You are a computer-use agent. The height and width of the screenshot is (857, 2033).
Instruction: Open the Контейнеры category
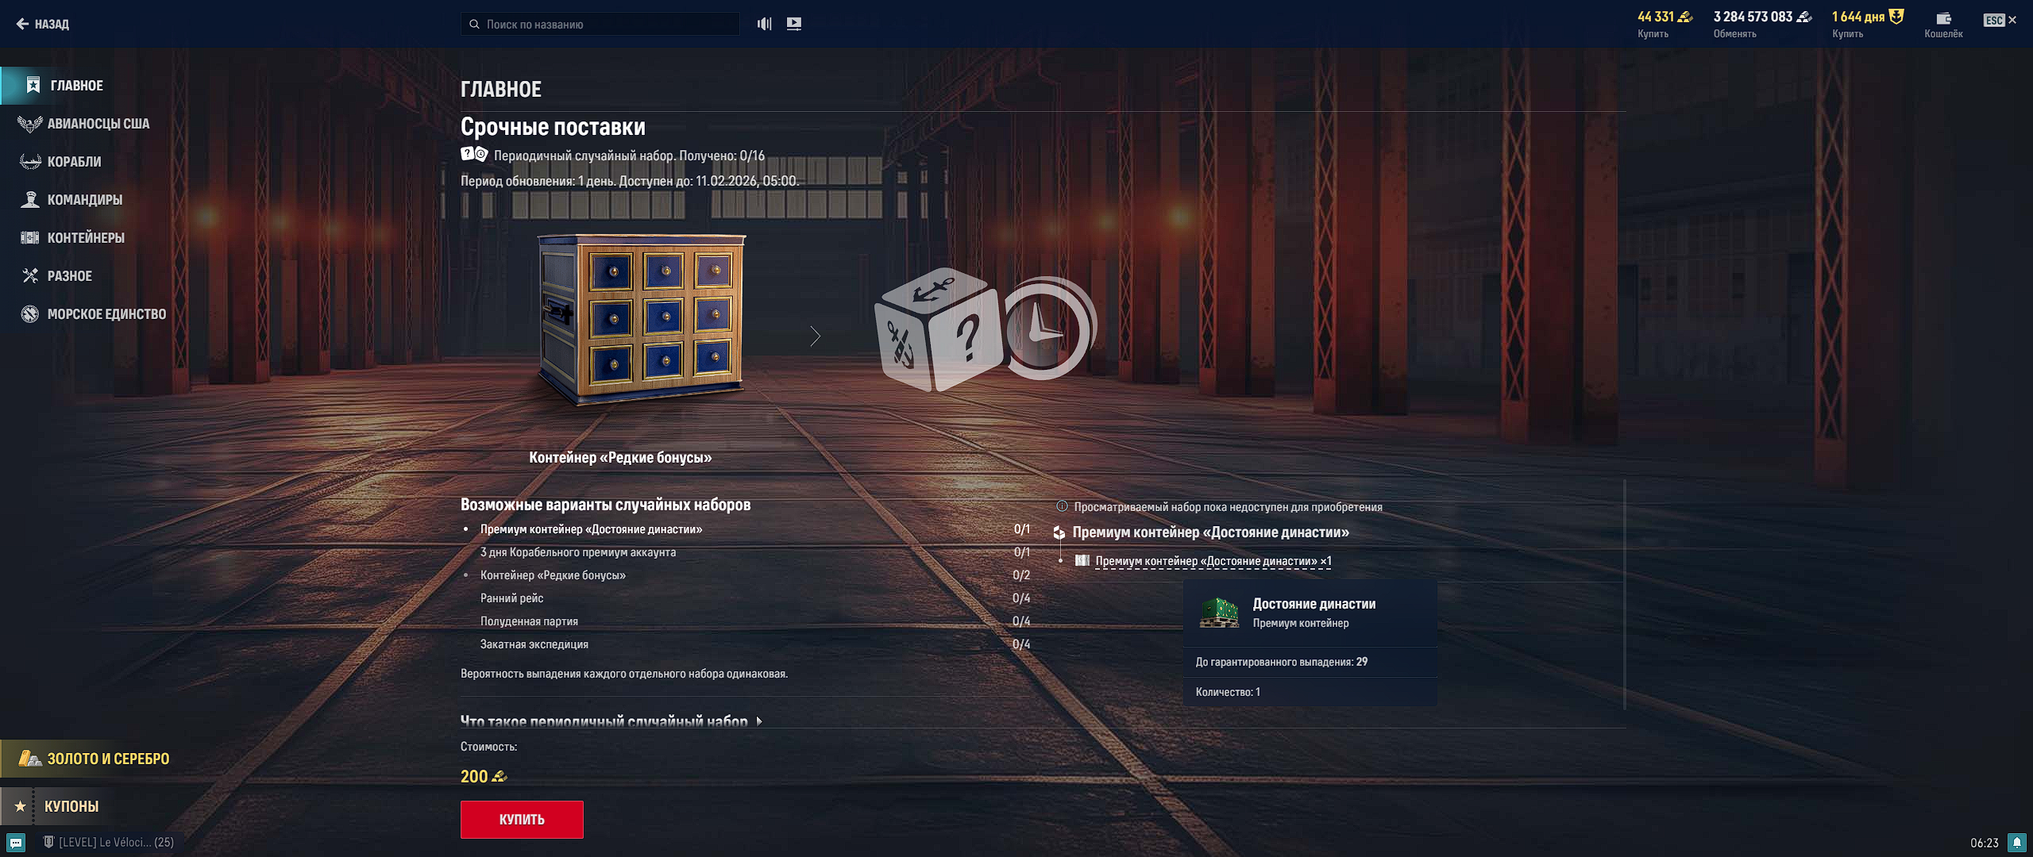85,238
